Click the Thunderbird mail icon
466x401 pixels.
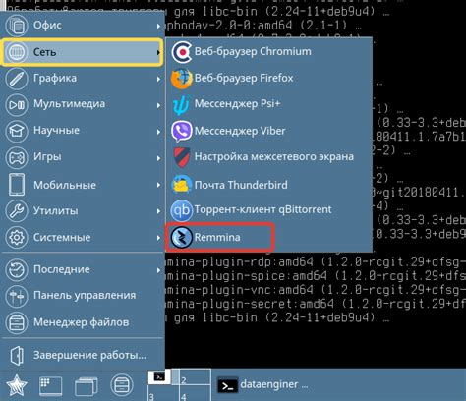[181, 184]
